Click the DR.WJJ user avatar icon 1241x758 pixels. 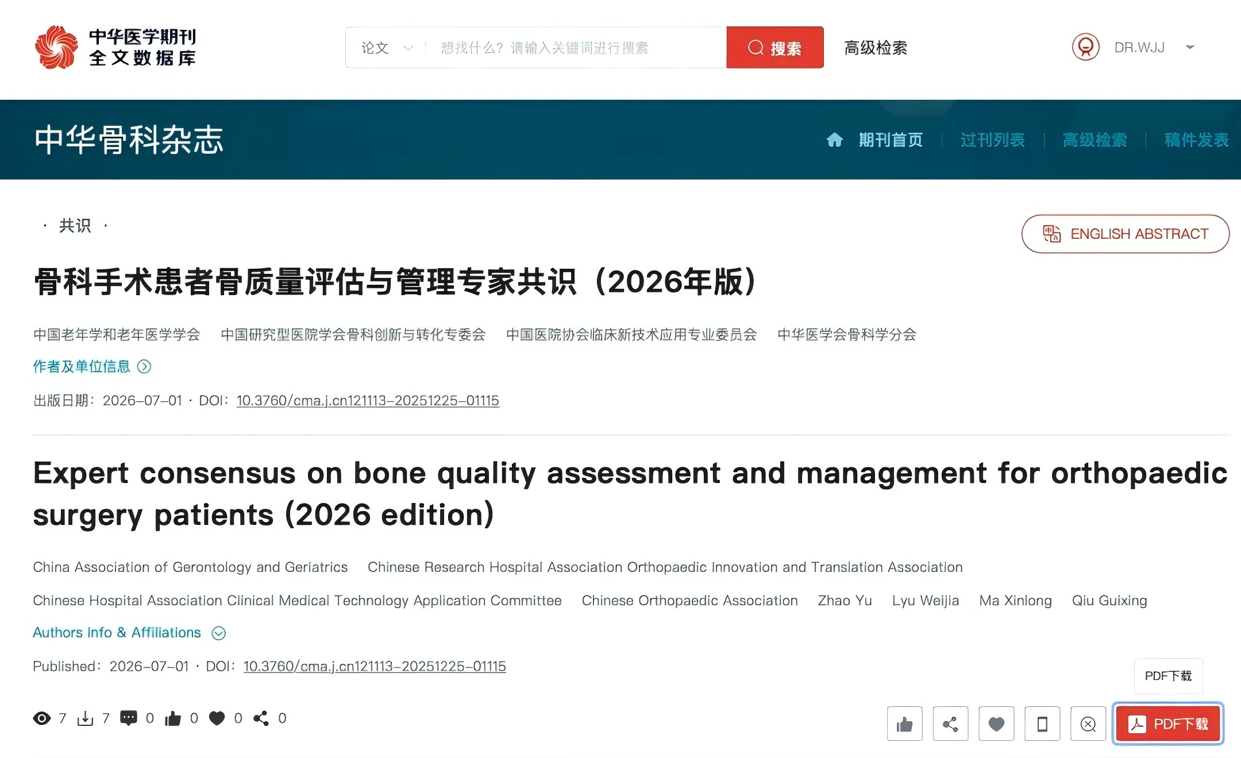[x=1085, y=47]
